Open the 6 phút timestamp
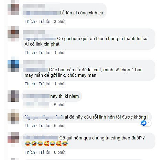This screenshot has height=160, width=164. pos(60,152)
